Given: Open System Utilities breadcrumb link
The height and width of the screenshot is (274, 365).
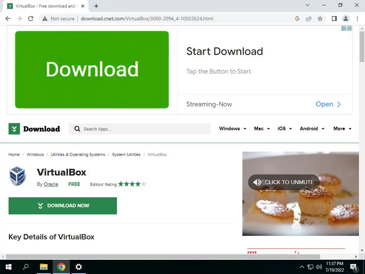Looking at the screenshot, I should 126,154.
